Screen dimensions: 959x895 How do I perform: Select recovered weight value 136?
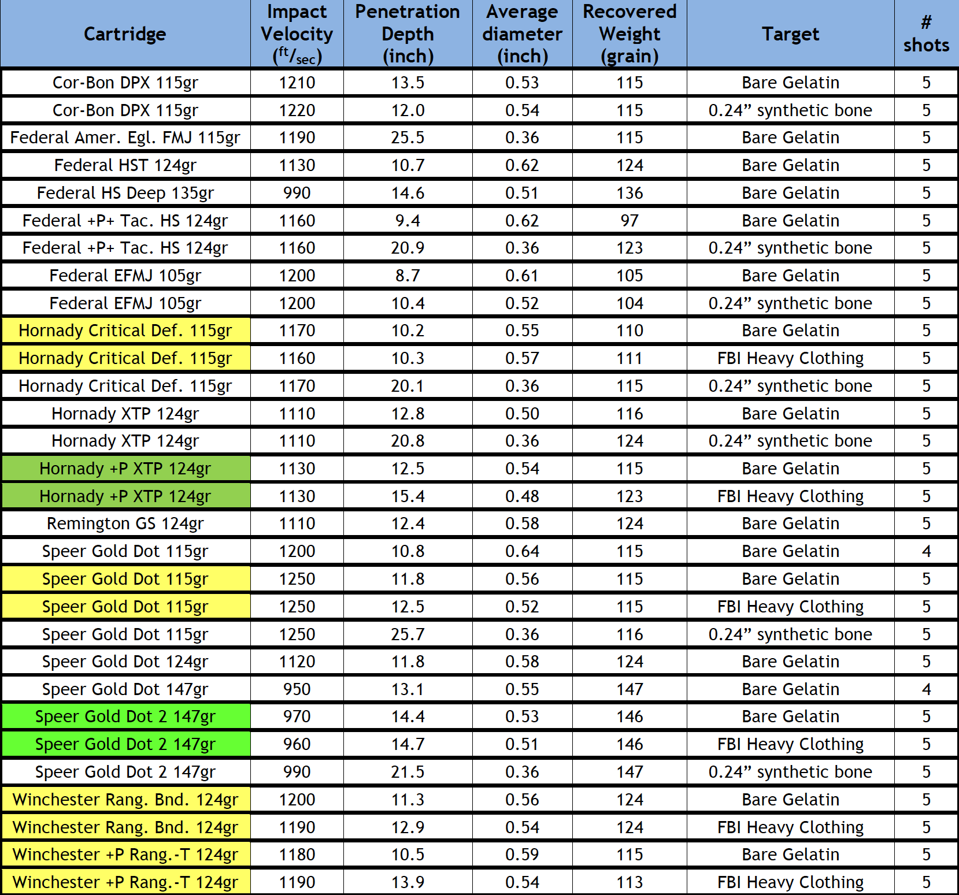click(x=630, y=193)
